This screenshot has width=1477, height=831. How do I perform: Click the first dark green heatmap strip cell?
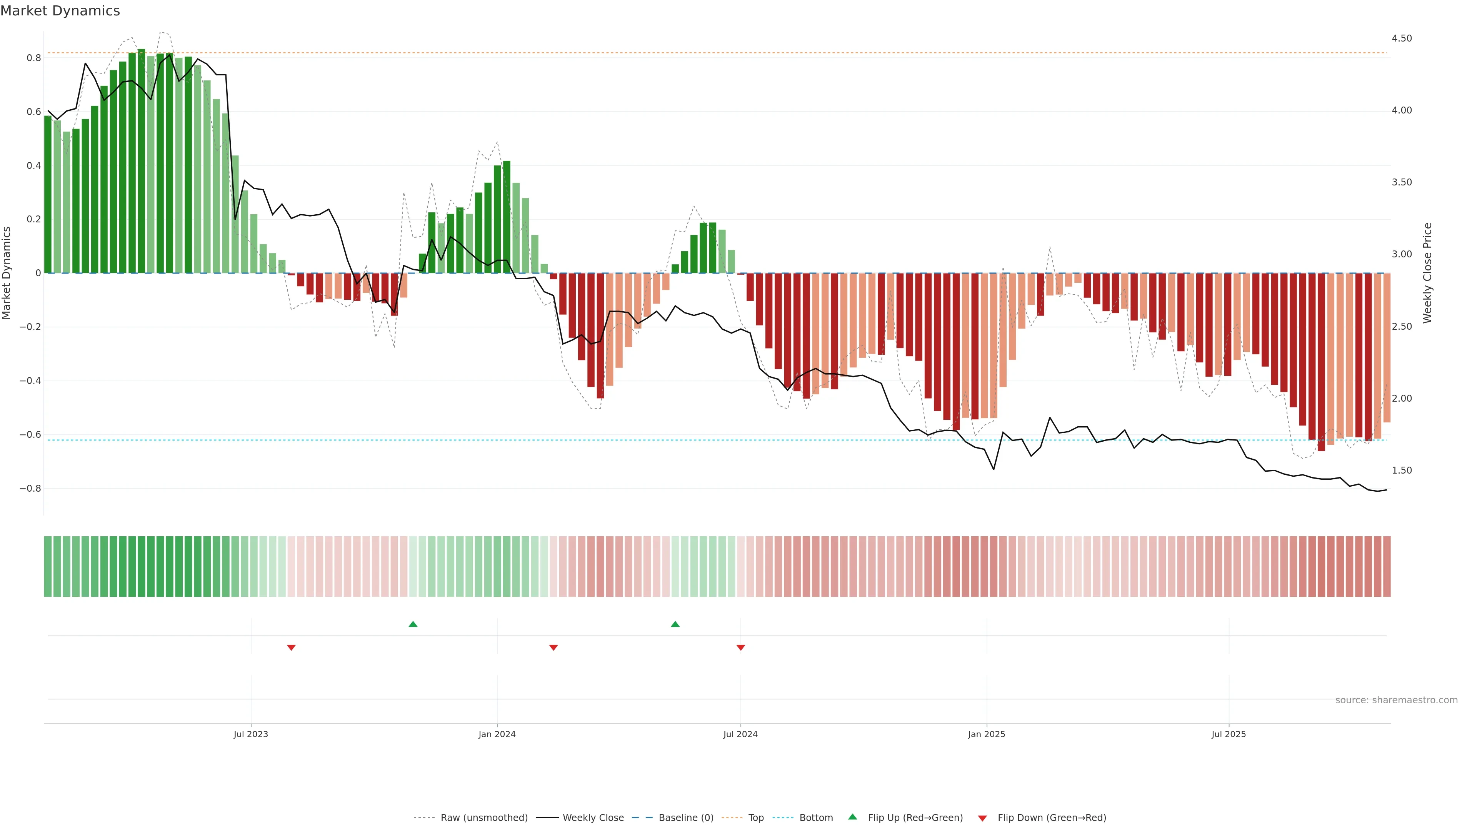pos(48,567)
